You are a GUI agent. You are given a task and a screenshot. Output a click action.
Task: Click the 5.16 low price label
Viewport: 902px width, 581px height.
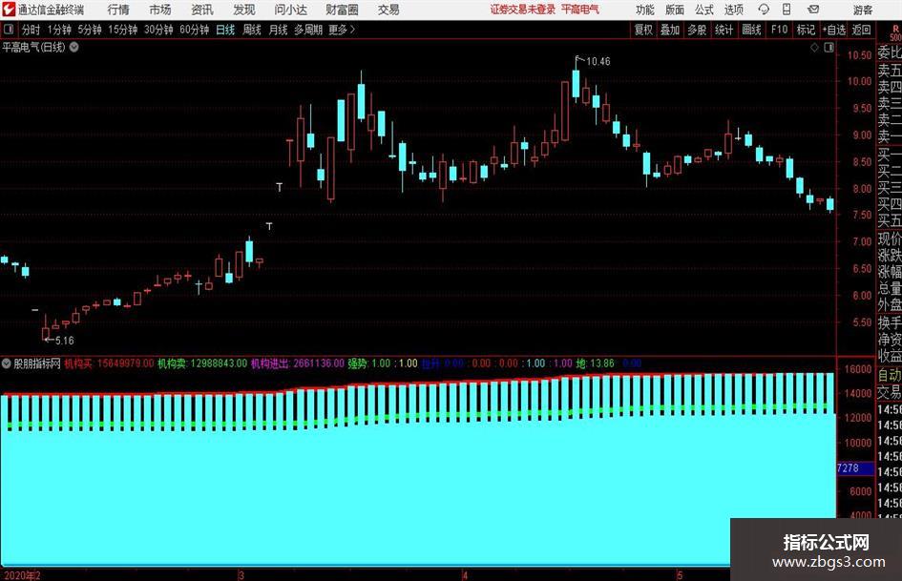65,341
